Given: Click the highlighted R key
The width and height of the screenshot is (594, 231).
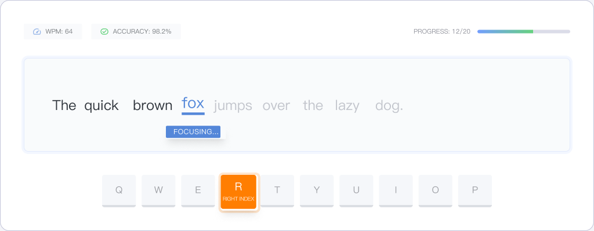Looking at the screenshot, I should (238, 192).
